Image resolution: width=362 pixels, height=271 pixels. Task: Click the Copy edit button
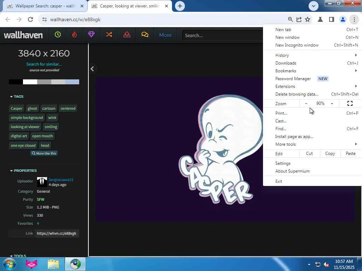[x=330, y=153]
